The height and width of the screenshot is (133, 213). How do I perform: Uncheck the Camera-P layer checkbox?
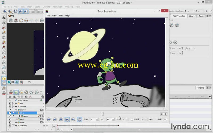(10, 126)
